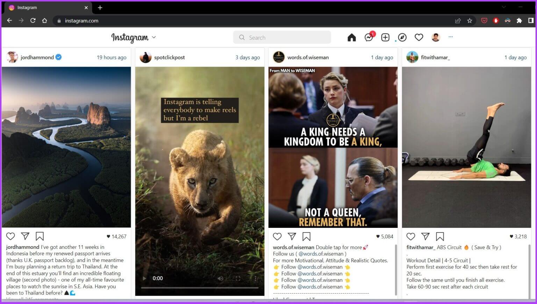The image size is (537, 304).
Task: Click spotclickpost profile picture
Action: pos(145,57)
